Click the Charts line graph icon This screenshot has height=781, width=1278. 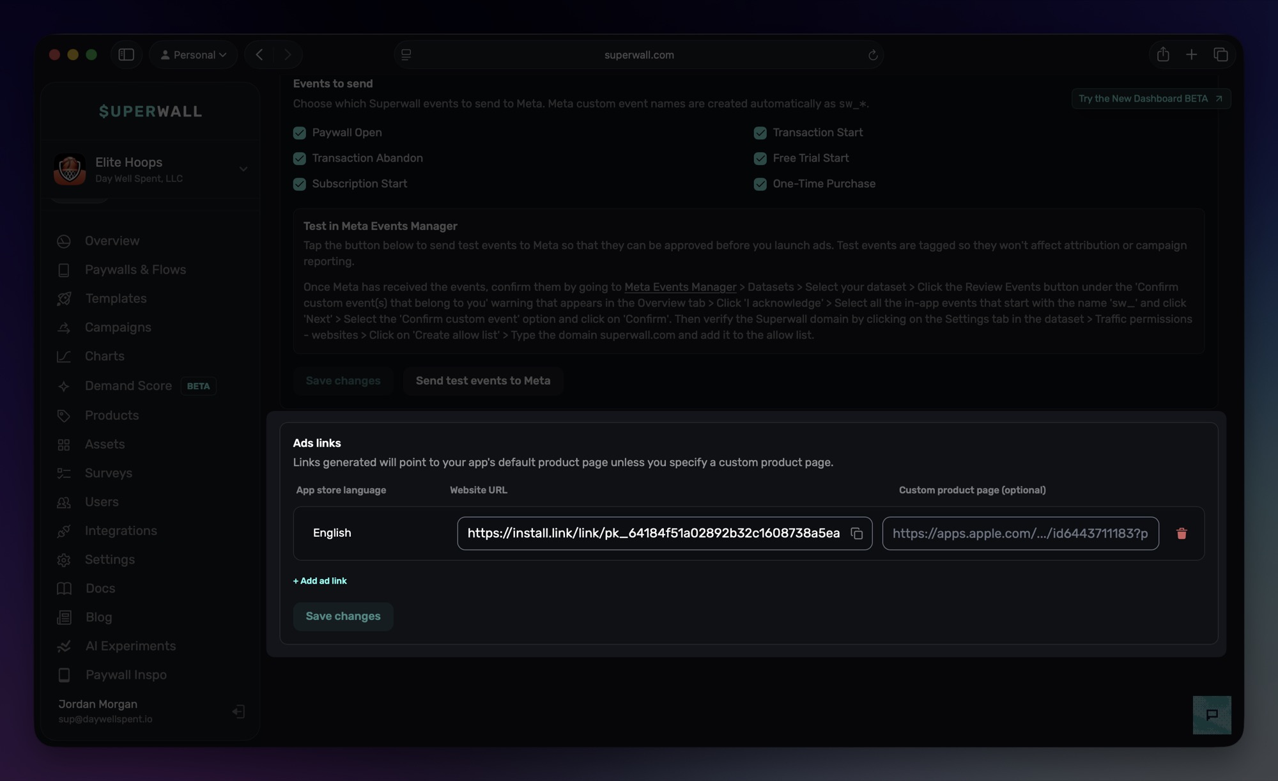[64, 357]
